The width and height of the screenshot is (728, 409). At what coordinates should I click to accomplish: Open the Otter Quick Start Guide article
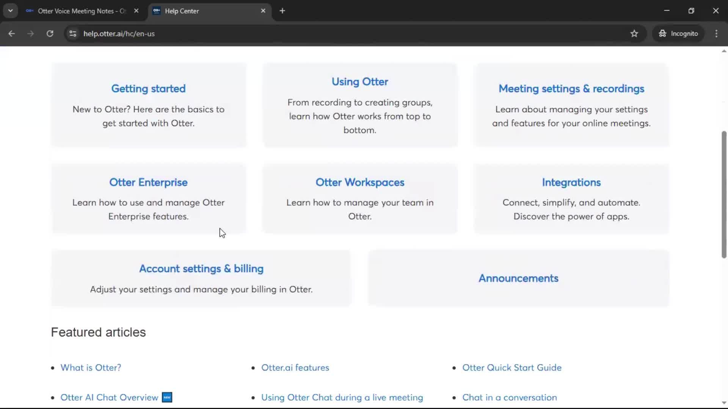(512, 368)
